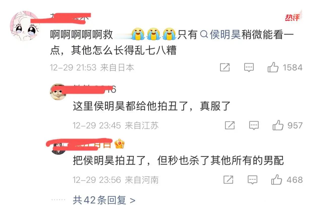This screenshot has width=313, height=205.
Task: Expand all 42 replies
Action: [104, 200]
